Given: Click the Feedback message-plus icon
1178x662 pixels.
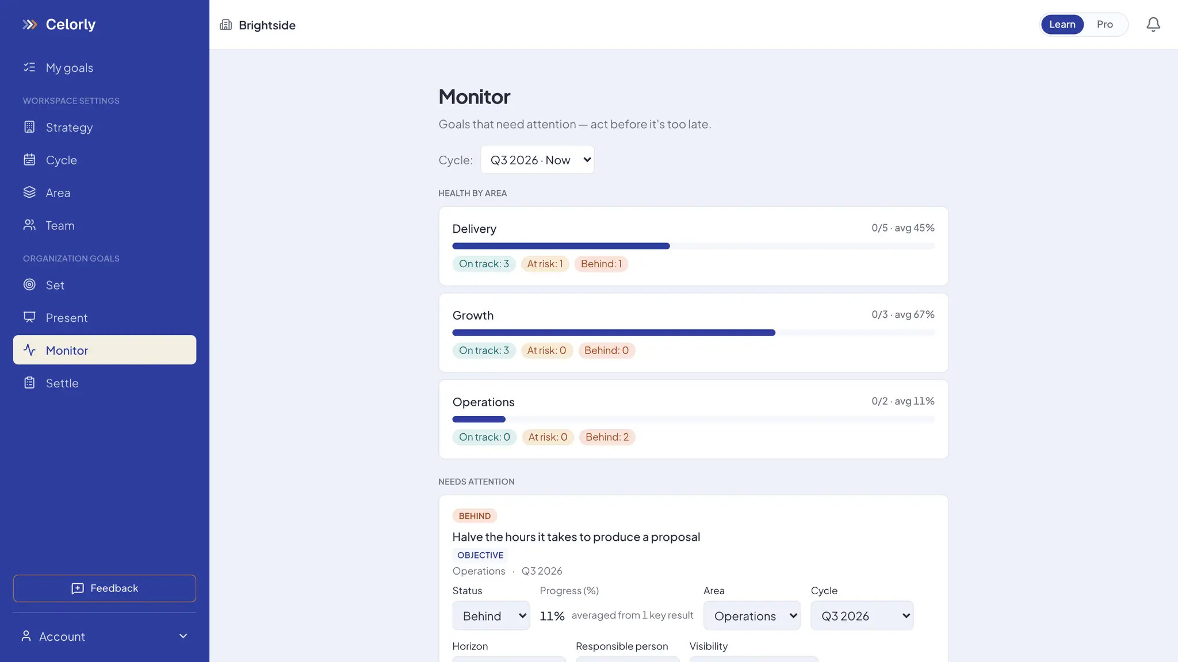Looking at the screenshot, I should click(78, 588).
